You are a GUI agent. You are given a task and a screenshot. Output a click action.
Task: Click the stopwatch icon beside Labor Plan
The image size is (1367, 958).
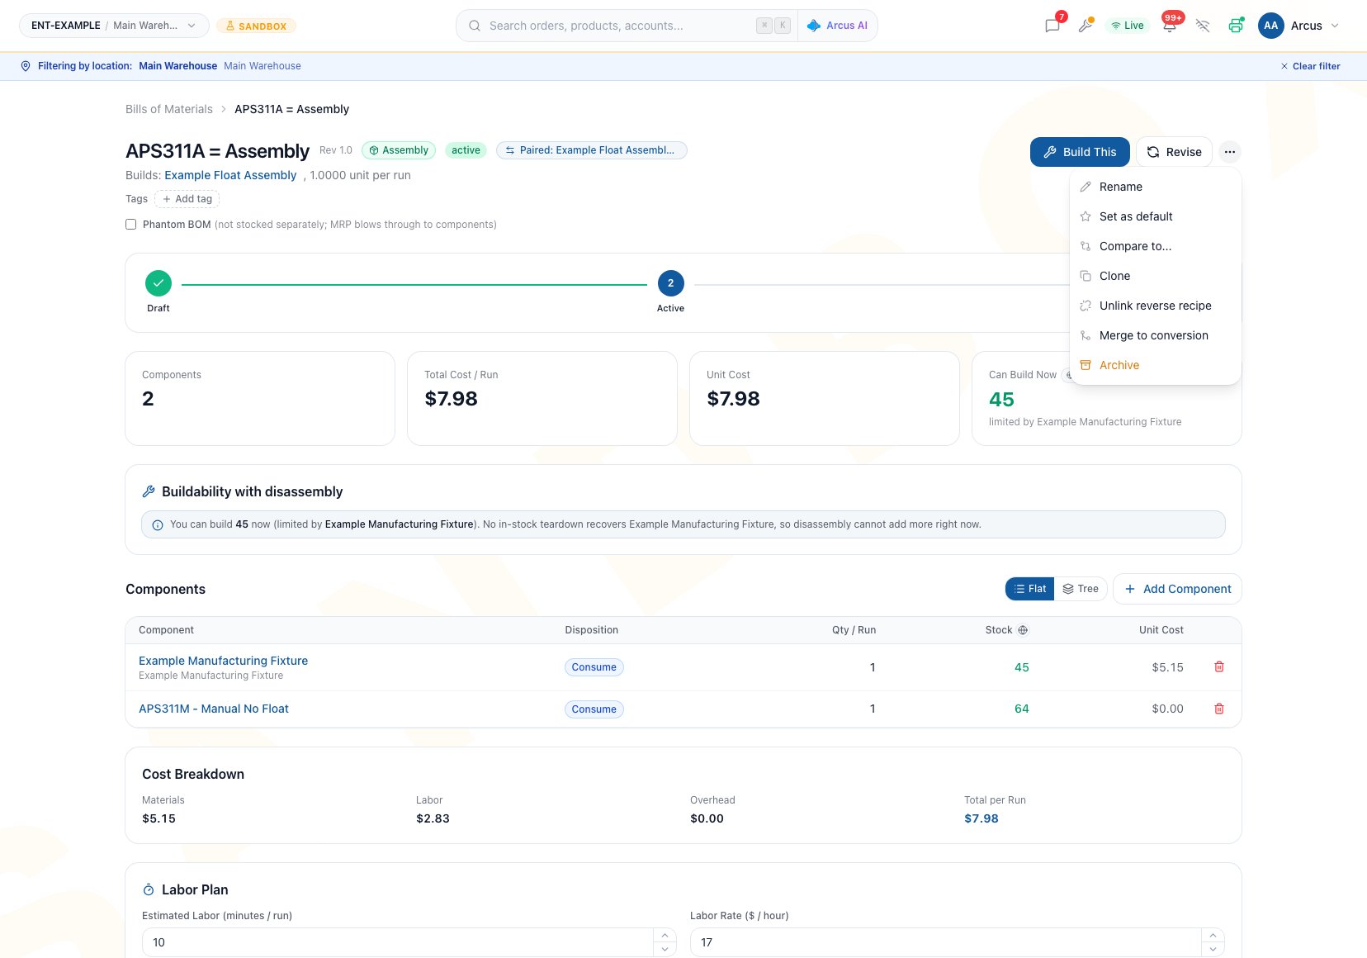149,889
